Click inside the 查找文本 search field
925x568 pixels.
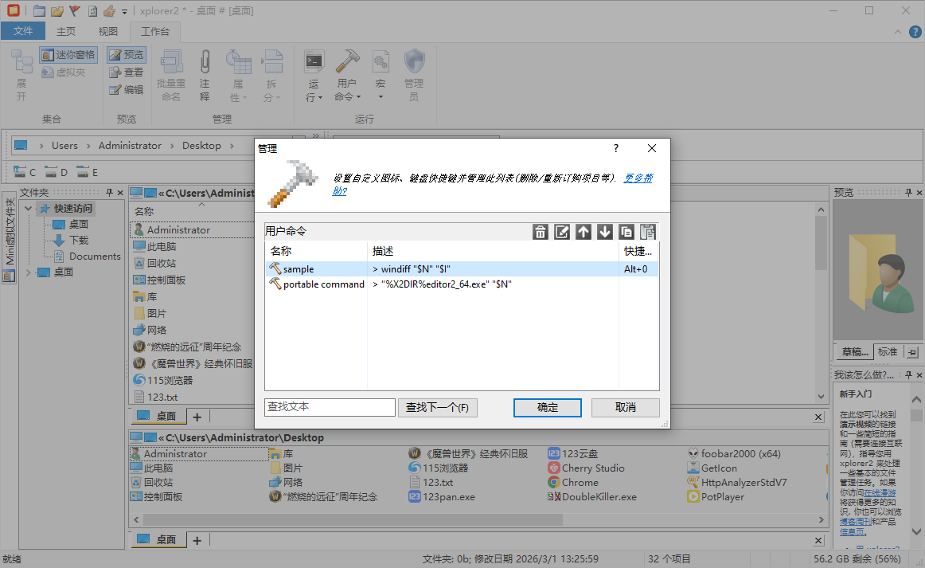tap(329, 407)
